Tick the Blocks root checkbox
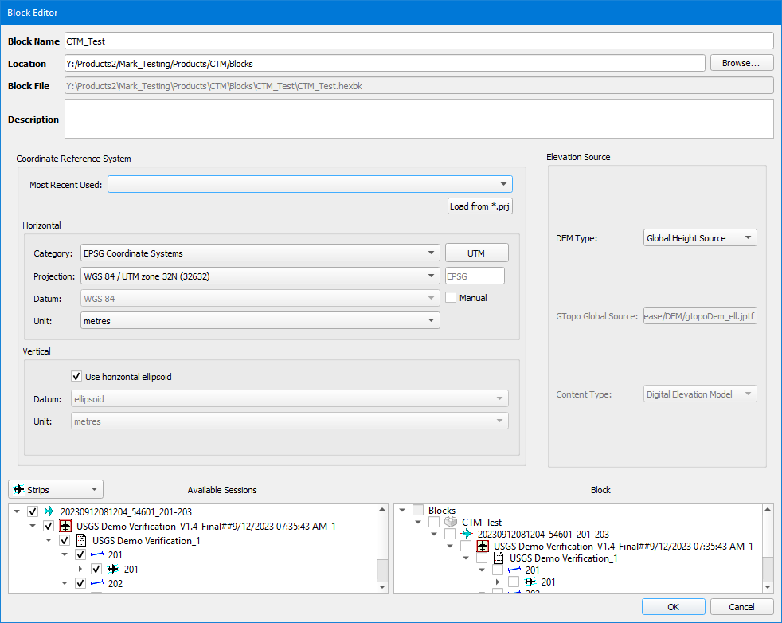The width and height of the screenshot is (782, 623). pos(418,511)
